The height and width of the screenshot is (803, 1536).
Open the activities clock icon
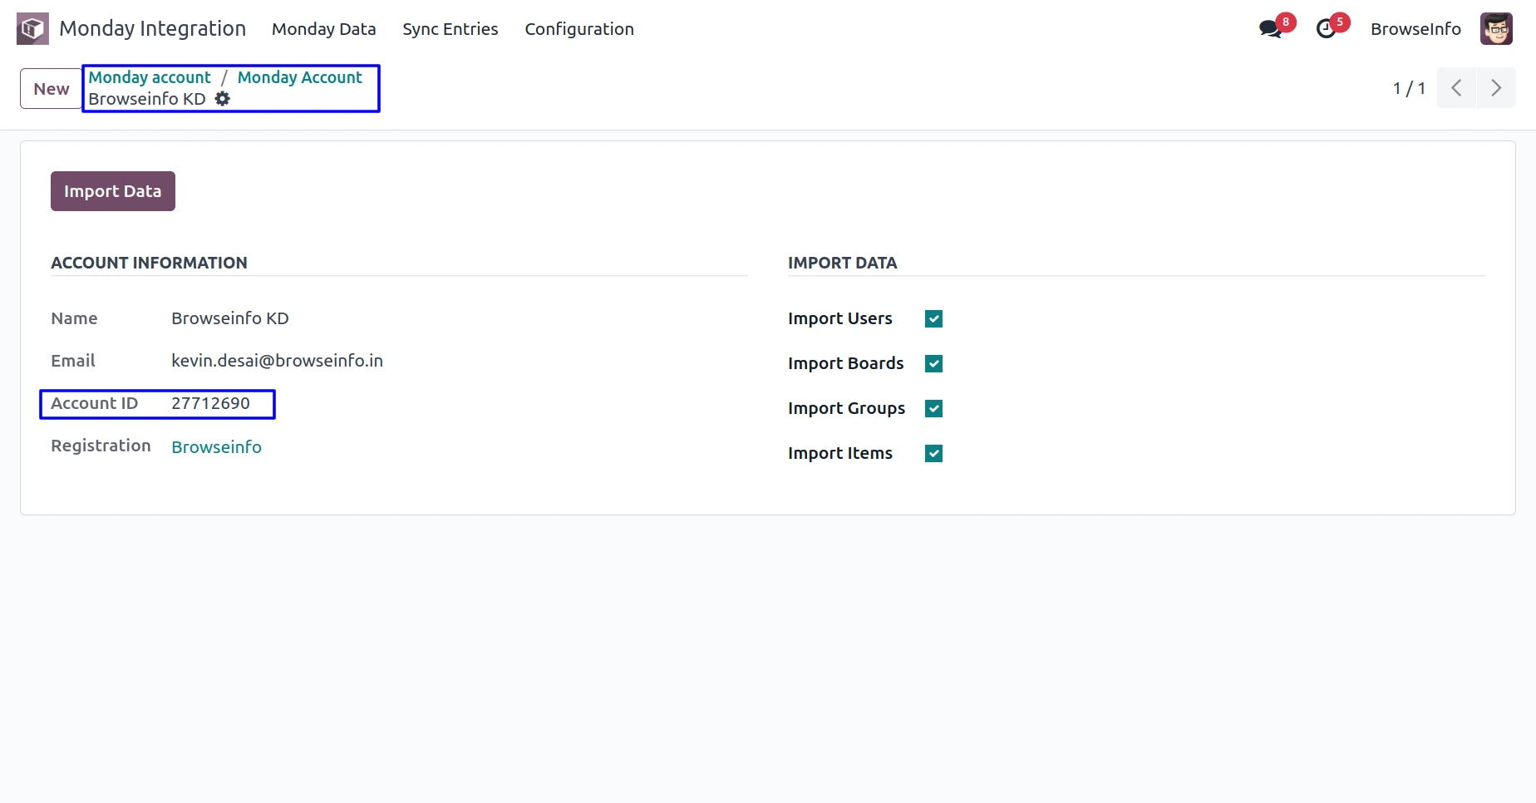point(1326,29)
